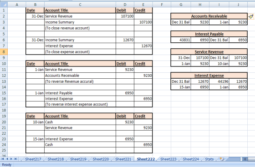The height and width of the screenshot is (167, 255).
Task: Click the Interest Expense T-account title
Action: (x=209, y=76)
